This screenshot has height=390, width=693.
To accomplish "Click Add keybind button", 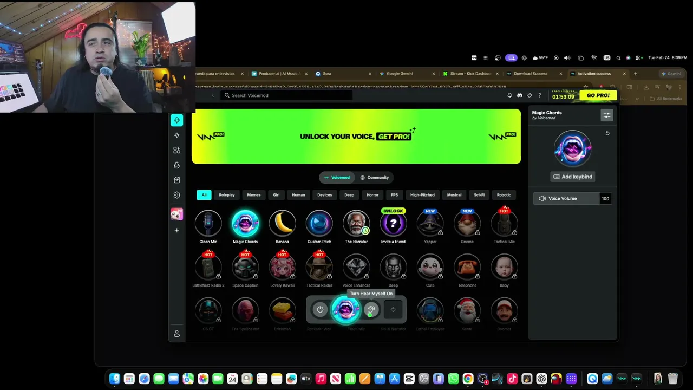I will [x=572, y=177].
